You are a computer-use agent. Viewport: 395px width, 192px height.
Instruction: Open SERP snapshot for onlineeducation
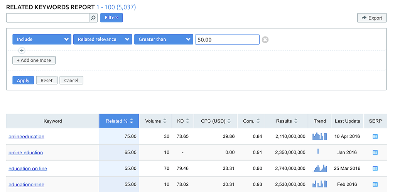[375, 136]
